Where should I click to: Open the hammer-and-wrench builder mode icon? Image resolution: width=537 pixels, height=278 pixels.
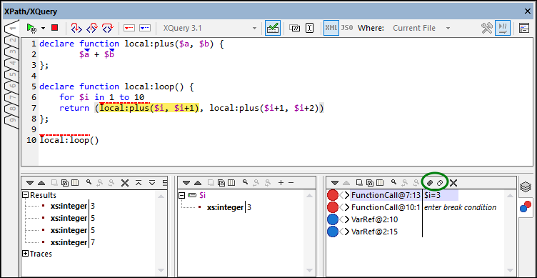tap(487, 28)
